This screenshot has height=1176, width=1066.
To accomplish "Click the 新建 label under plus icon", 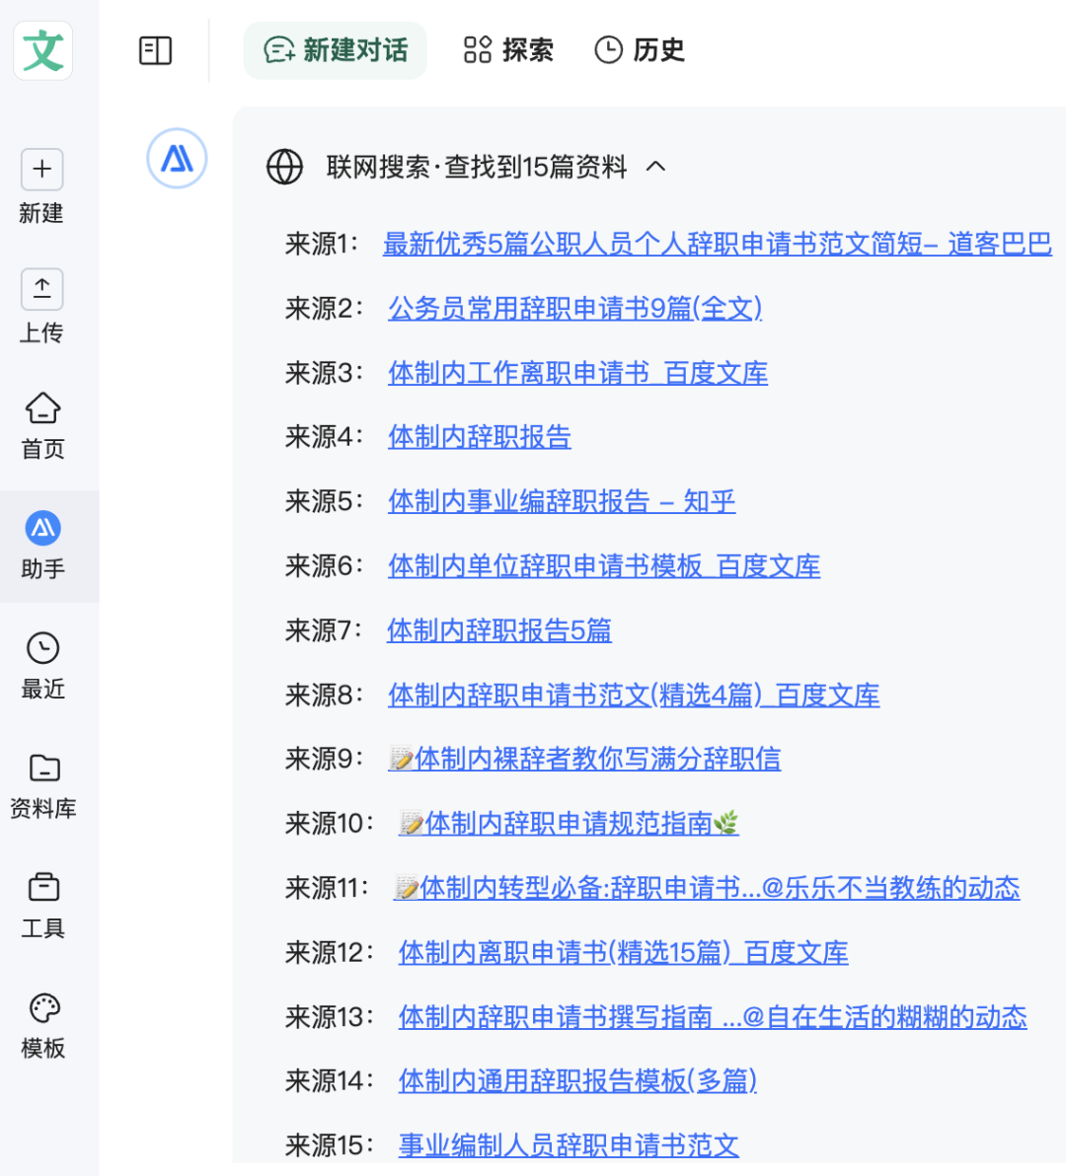I will [41, 213].
